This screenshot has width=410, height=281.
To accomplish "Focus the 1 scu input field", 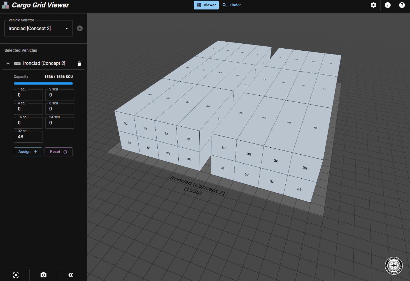I will click(28, 95).
